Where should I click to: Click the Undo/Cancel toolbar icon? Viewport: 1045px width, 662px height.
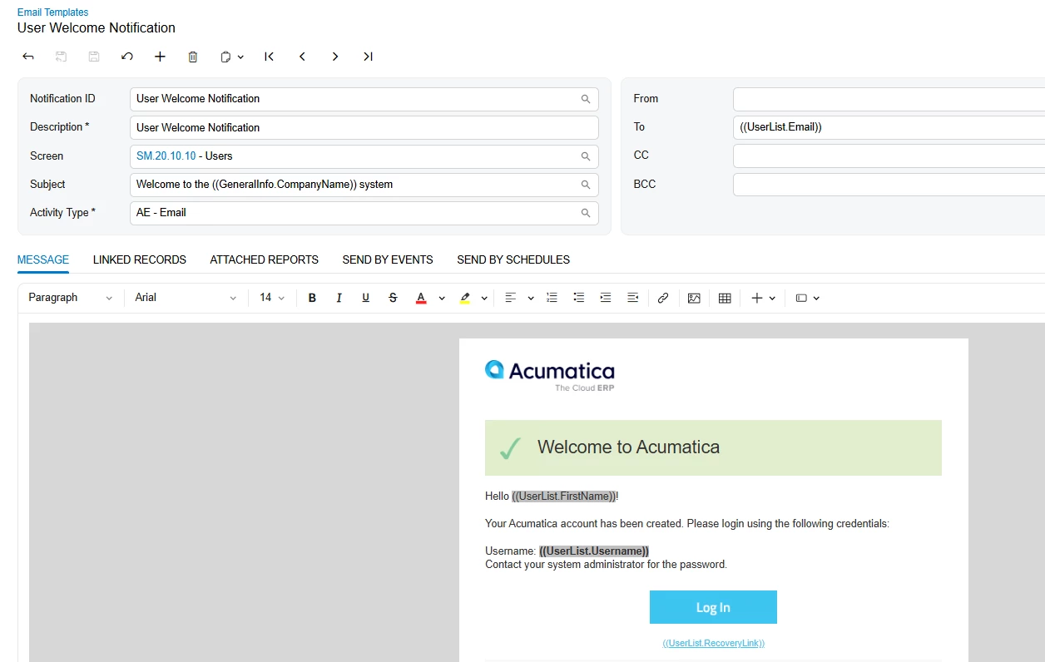126,57
